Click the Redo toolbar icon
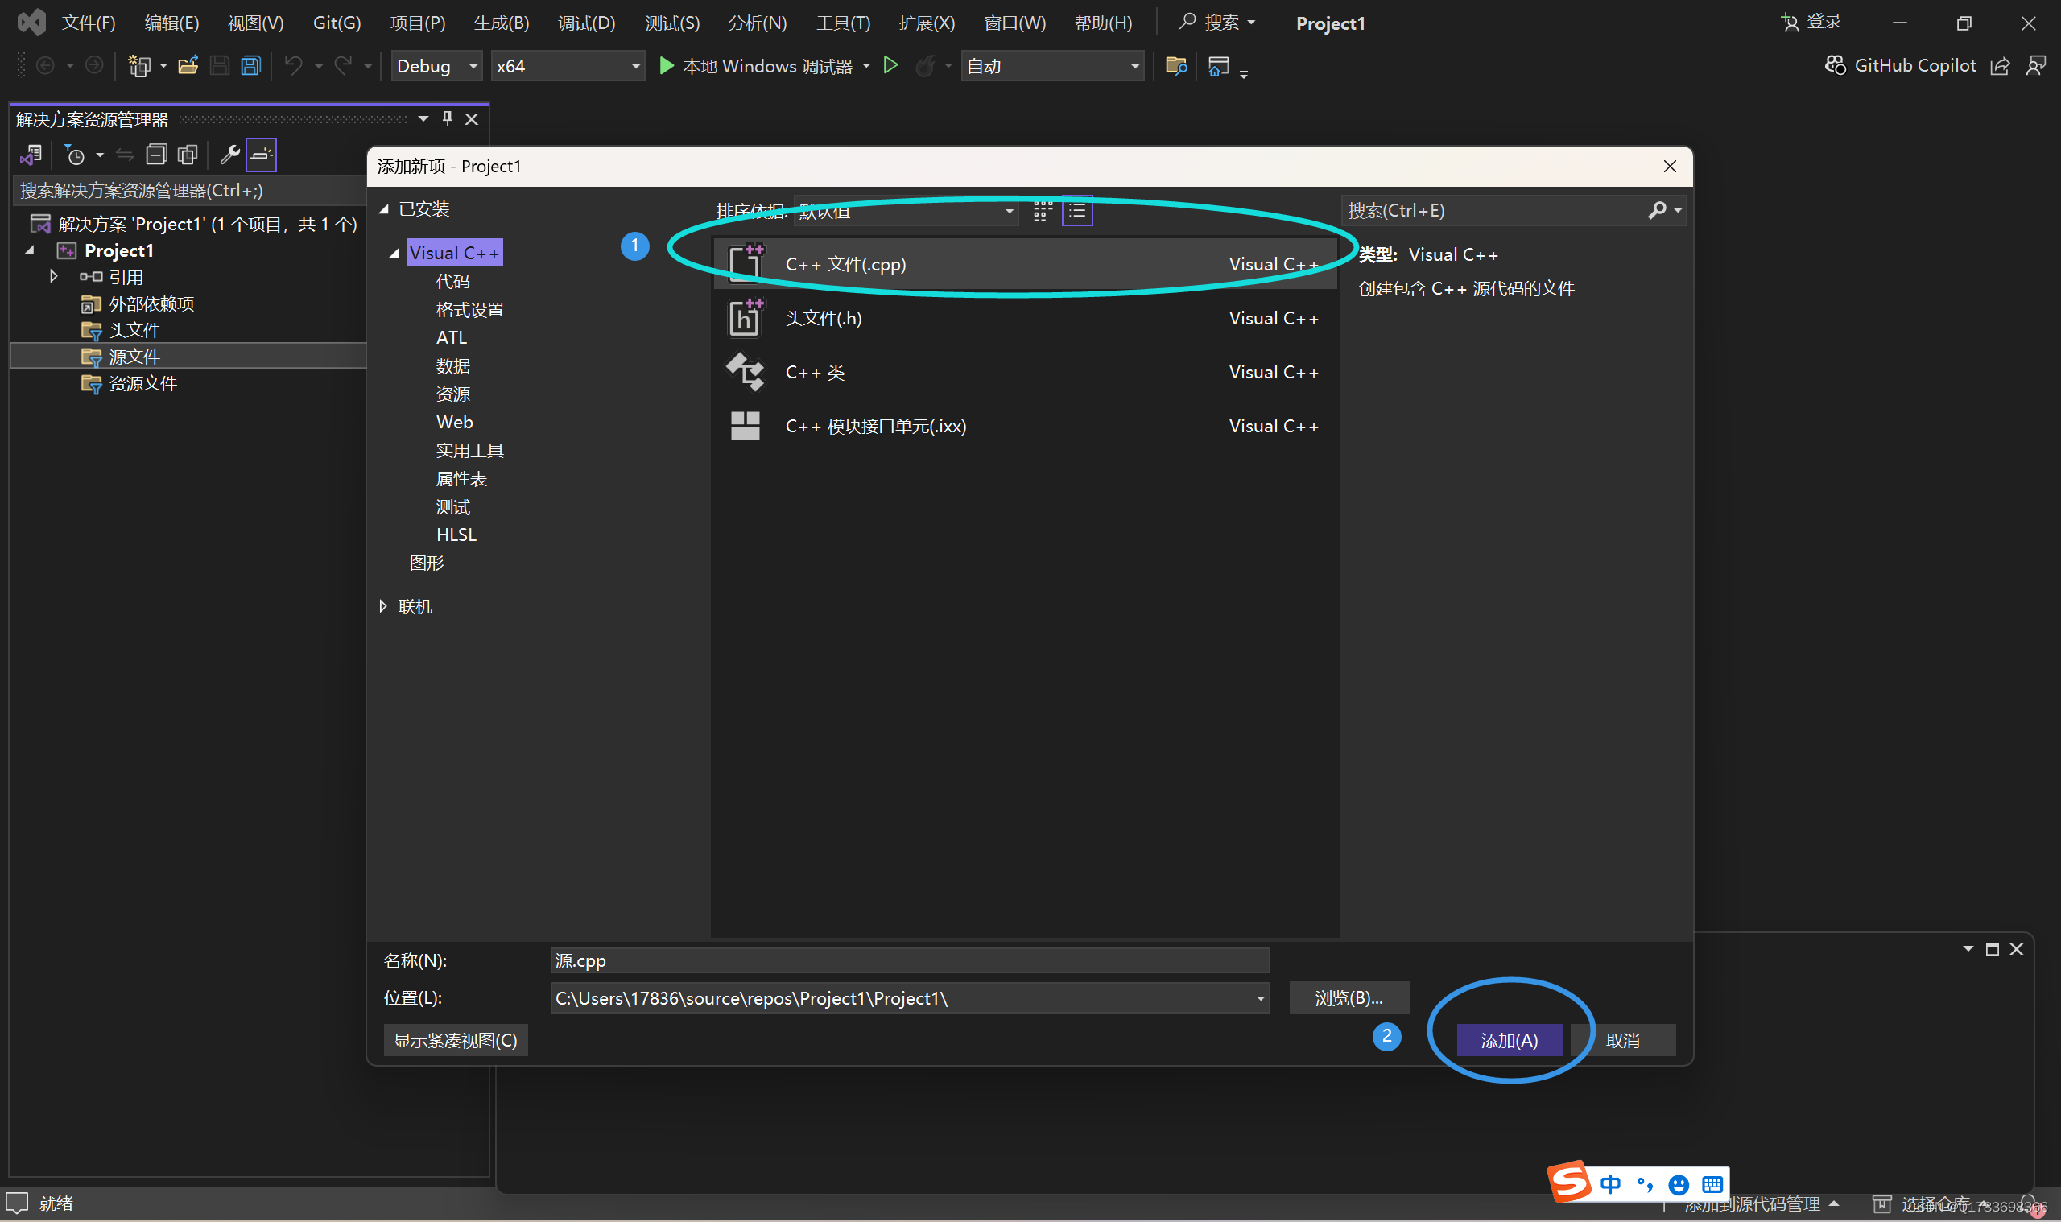This screenshot has width=2061, height=1222. click(x=342, y=65)
